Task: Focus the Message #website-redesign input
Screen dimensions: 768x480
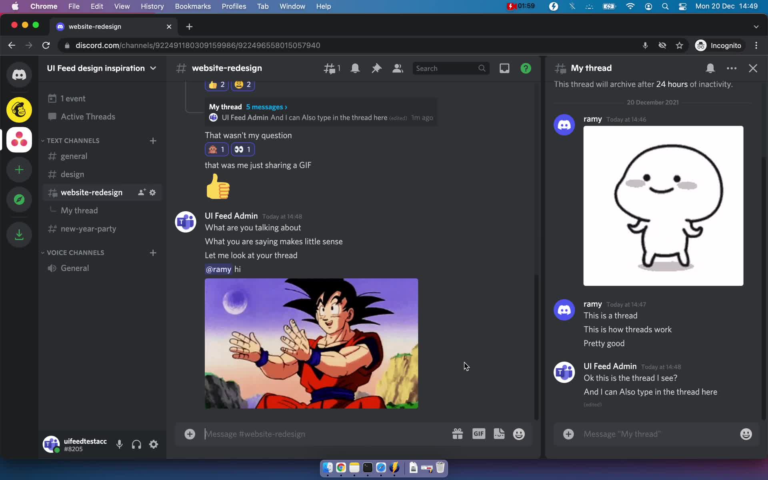Action: coord(324,434)
